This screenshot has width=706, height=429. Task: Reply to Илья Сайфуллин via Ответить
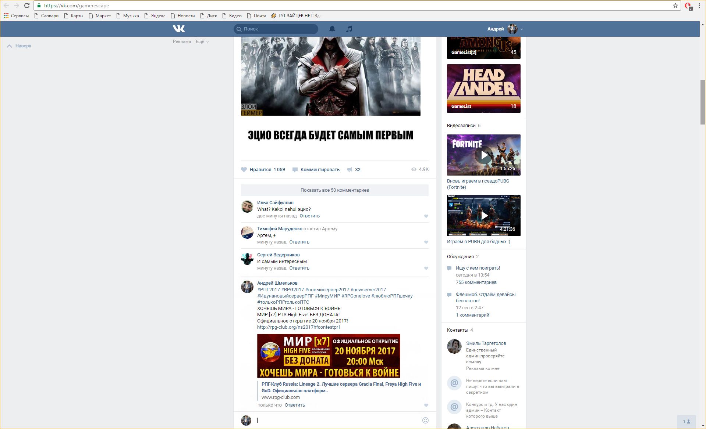309,216
